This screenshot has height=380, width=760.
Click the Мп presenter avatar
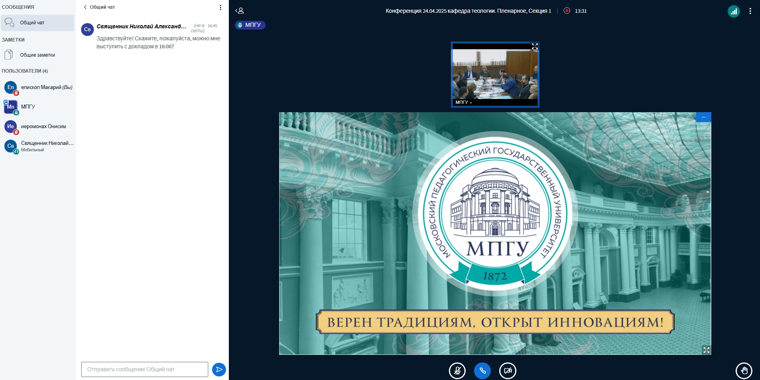point(11,107)
